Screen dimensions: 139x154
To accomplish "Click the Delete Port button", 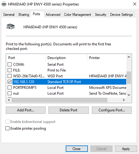I will click(68, 110).
